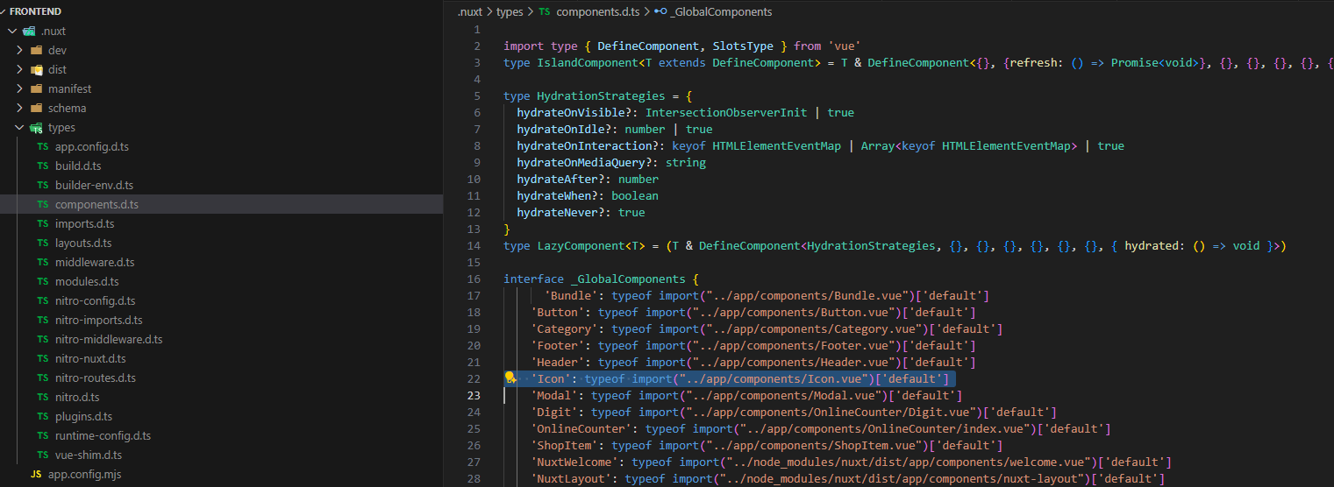
Task: Open modules.d.ts file
Action: click(x=87, y=281)
